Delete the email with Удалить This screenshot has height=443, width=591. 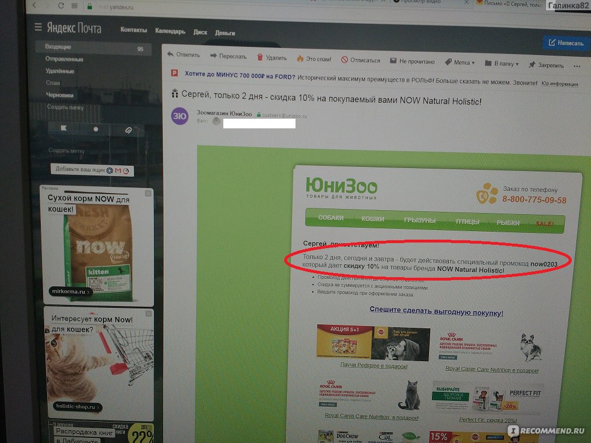coord(272,57)
